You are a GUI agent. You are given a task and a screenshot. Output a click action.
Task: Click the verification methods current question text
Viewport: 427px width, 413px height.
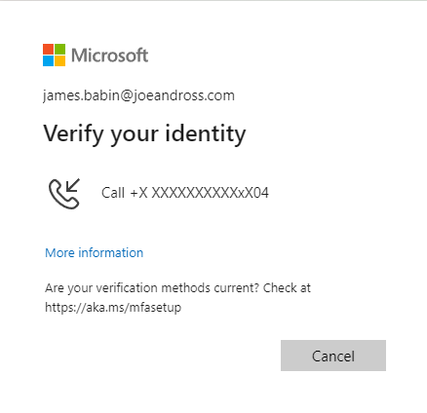pyautogui.click(x=152, y=288)
